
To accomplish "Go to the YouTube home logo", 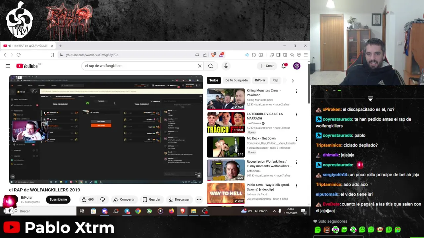I will pos(27,66).
